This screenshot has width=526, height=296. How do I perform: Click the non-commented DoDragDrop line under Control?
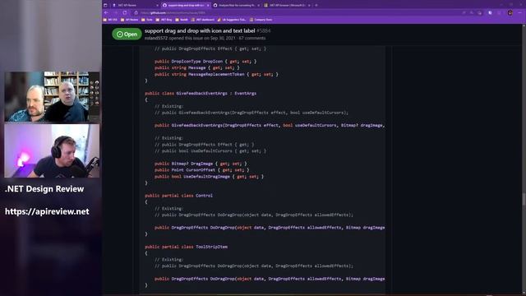270,228
